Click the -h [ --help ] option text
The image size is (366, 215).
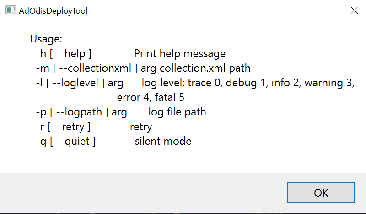[x=64, y=54]
